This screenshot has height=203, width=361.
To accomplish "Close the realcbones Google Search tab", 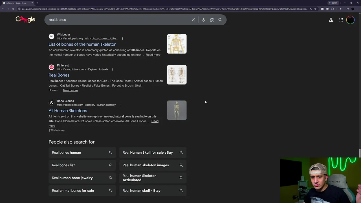I will [32, 3].
